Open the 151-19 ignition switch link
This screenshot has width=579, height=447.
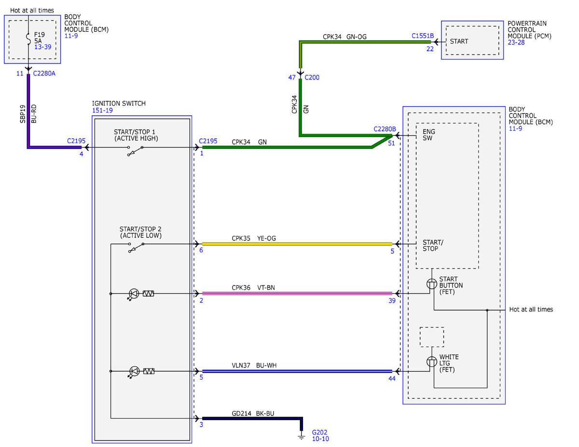point(102,110)
